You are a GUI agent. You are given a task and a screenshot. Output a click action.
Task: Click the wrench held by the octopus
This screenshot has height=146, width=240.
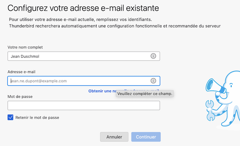210,110
